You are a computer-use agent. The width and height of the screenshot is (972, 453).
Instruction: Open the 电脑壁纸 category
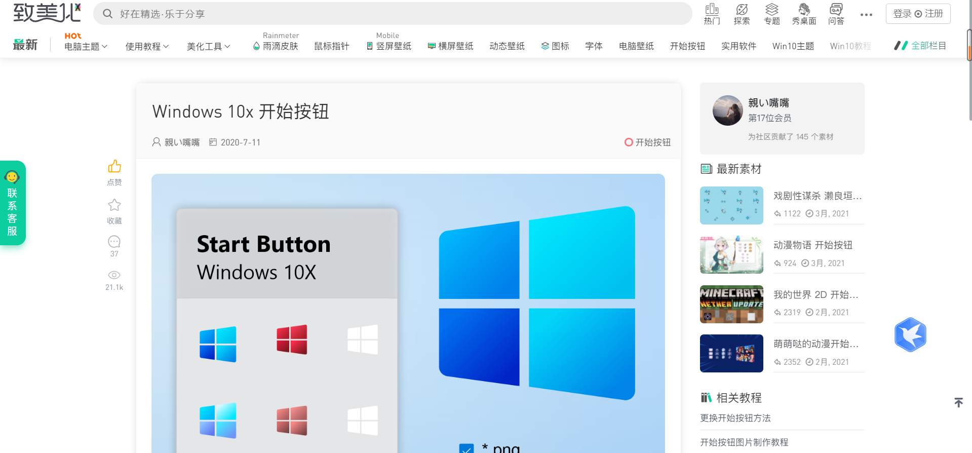pos(636,46)
